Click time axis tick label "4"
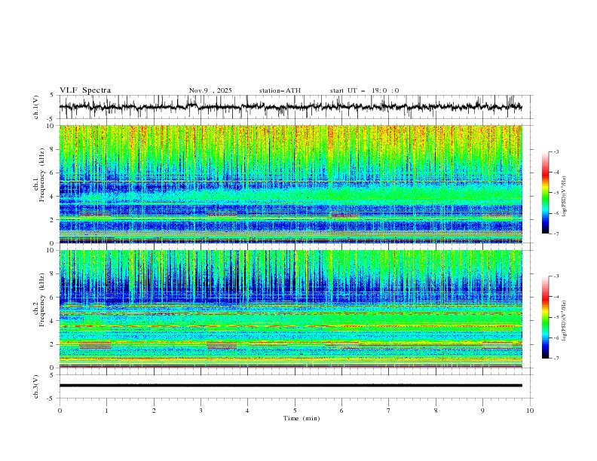The width and height of the screenshot is (597, 461). pyautogui.click(x=247, y=411)
